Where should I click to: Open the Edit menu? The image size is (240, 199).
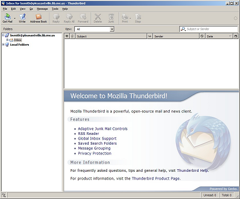click(x=13, y=9)
